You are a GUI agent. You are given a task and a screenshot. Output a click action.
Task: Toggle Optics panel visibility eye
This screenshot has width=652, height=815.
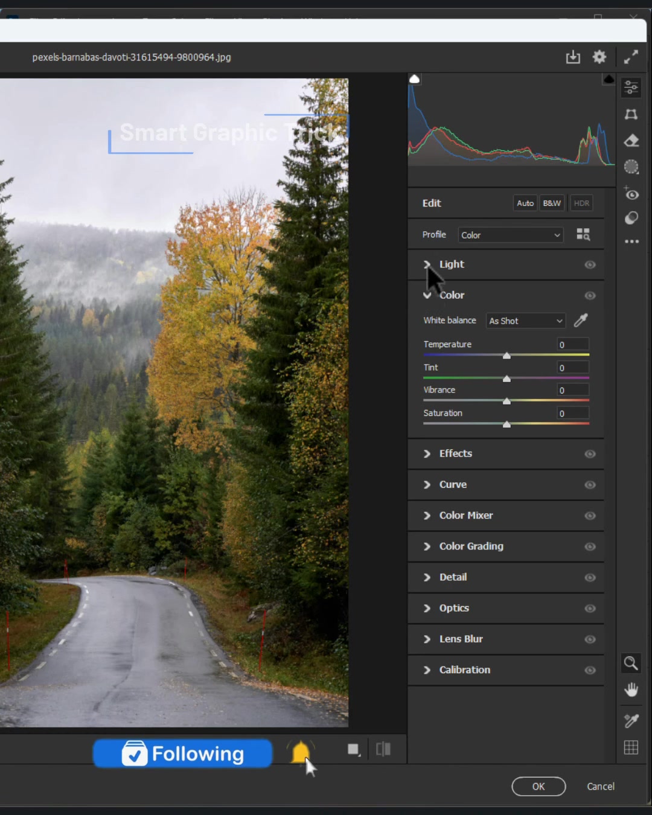pos(590,609)
